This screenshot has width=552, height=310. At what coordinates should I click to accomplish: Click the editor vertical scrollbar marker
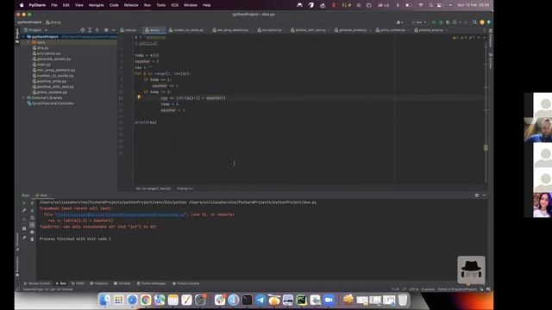(486, 147)
